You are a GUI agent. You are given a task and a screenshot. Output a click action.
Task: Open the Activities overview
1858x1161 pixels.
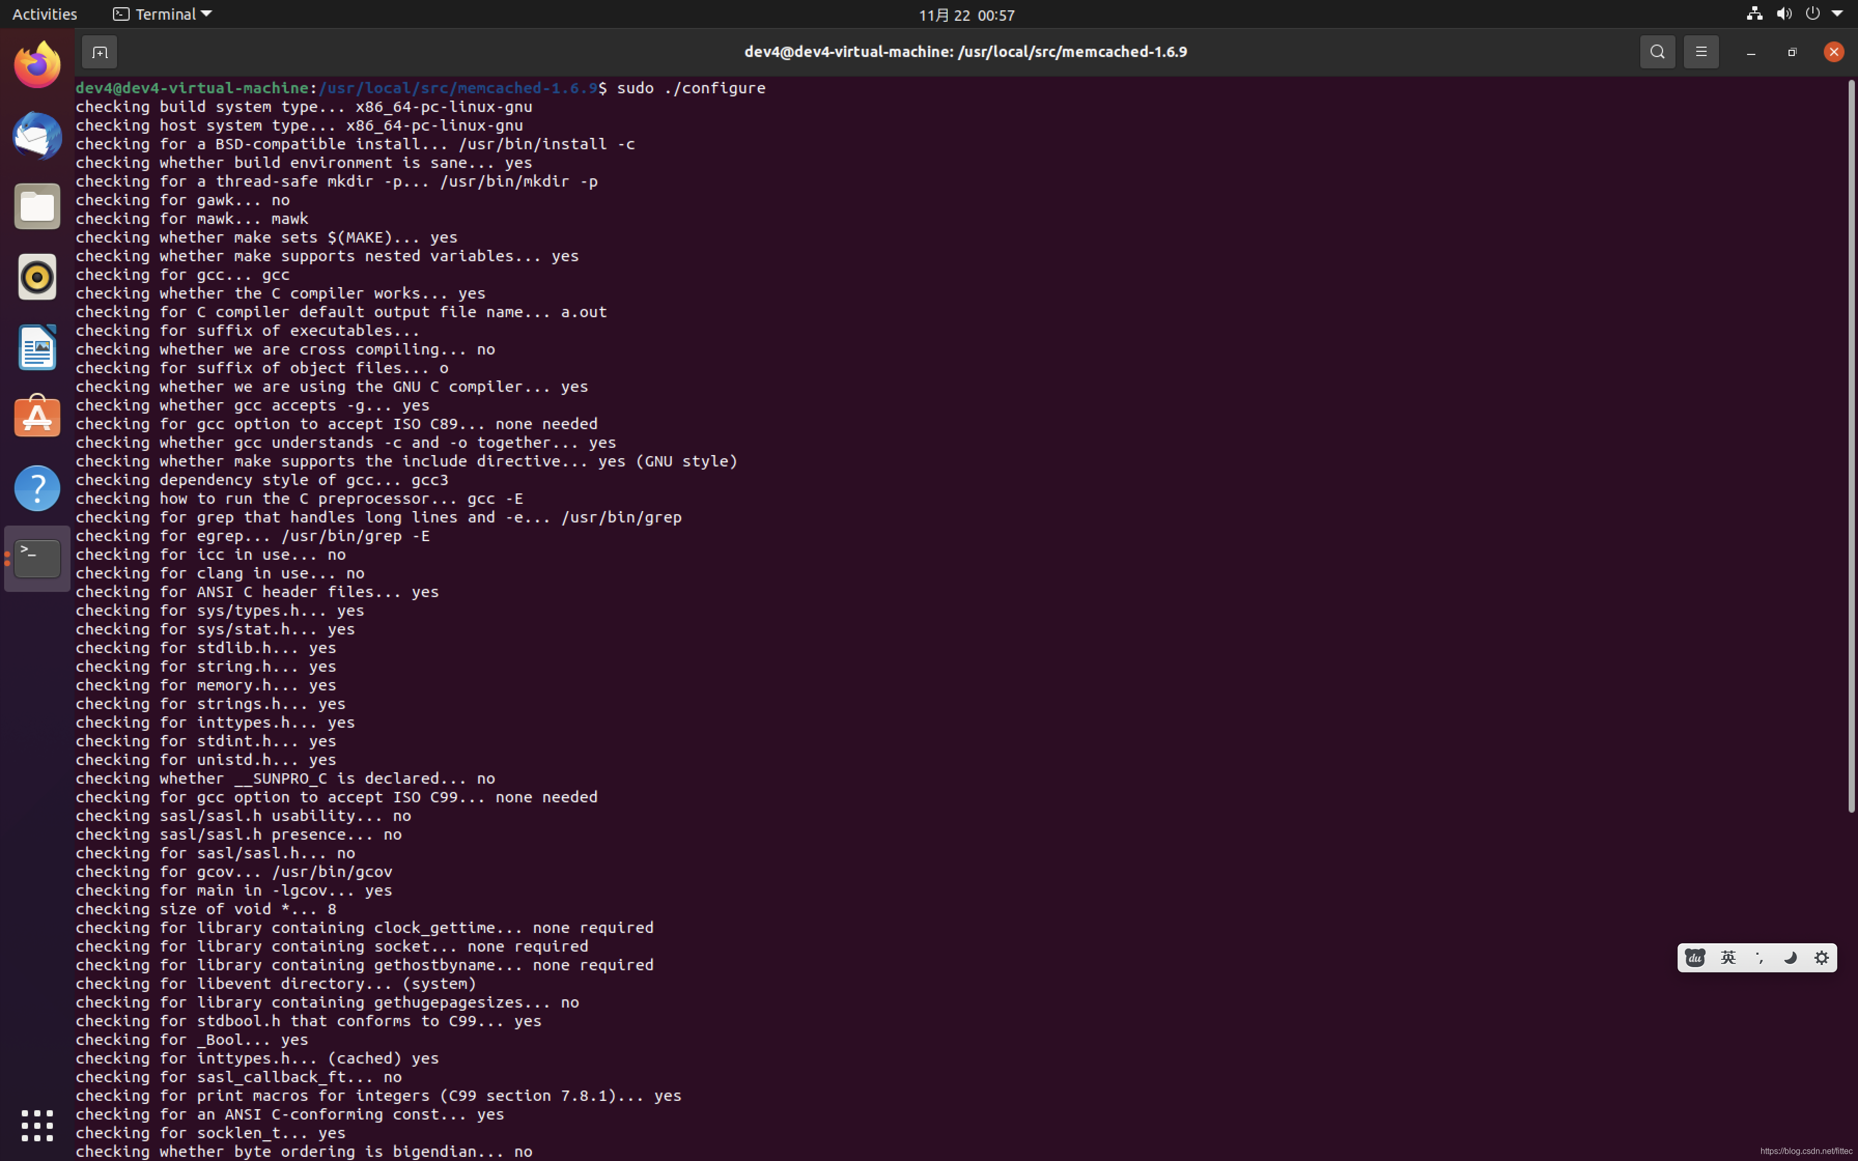coord(45,14)
